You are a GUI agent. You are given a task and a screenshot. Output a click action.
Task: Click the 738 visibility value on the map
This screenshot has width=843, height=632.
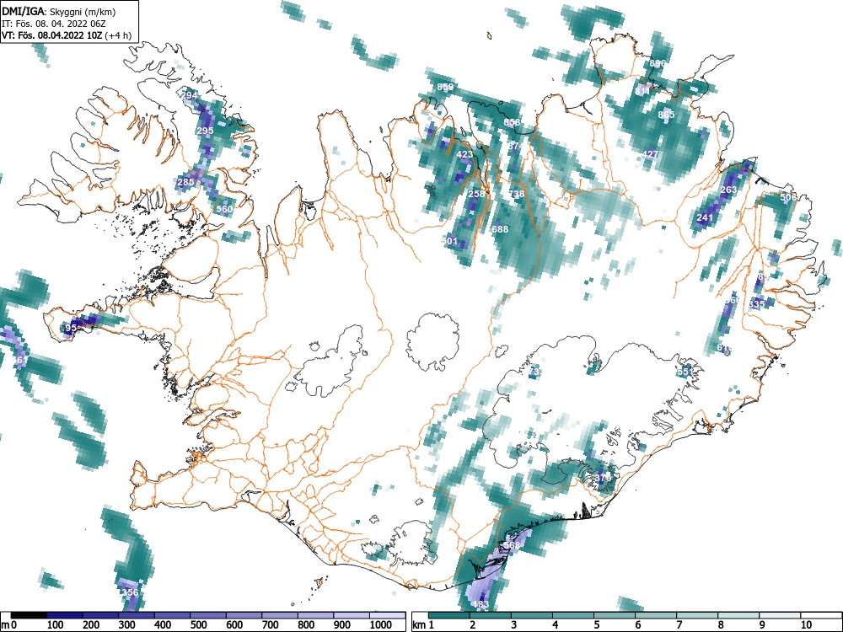516,194
